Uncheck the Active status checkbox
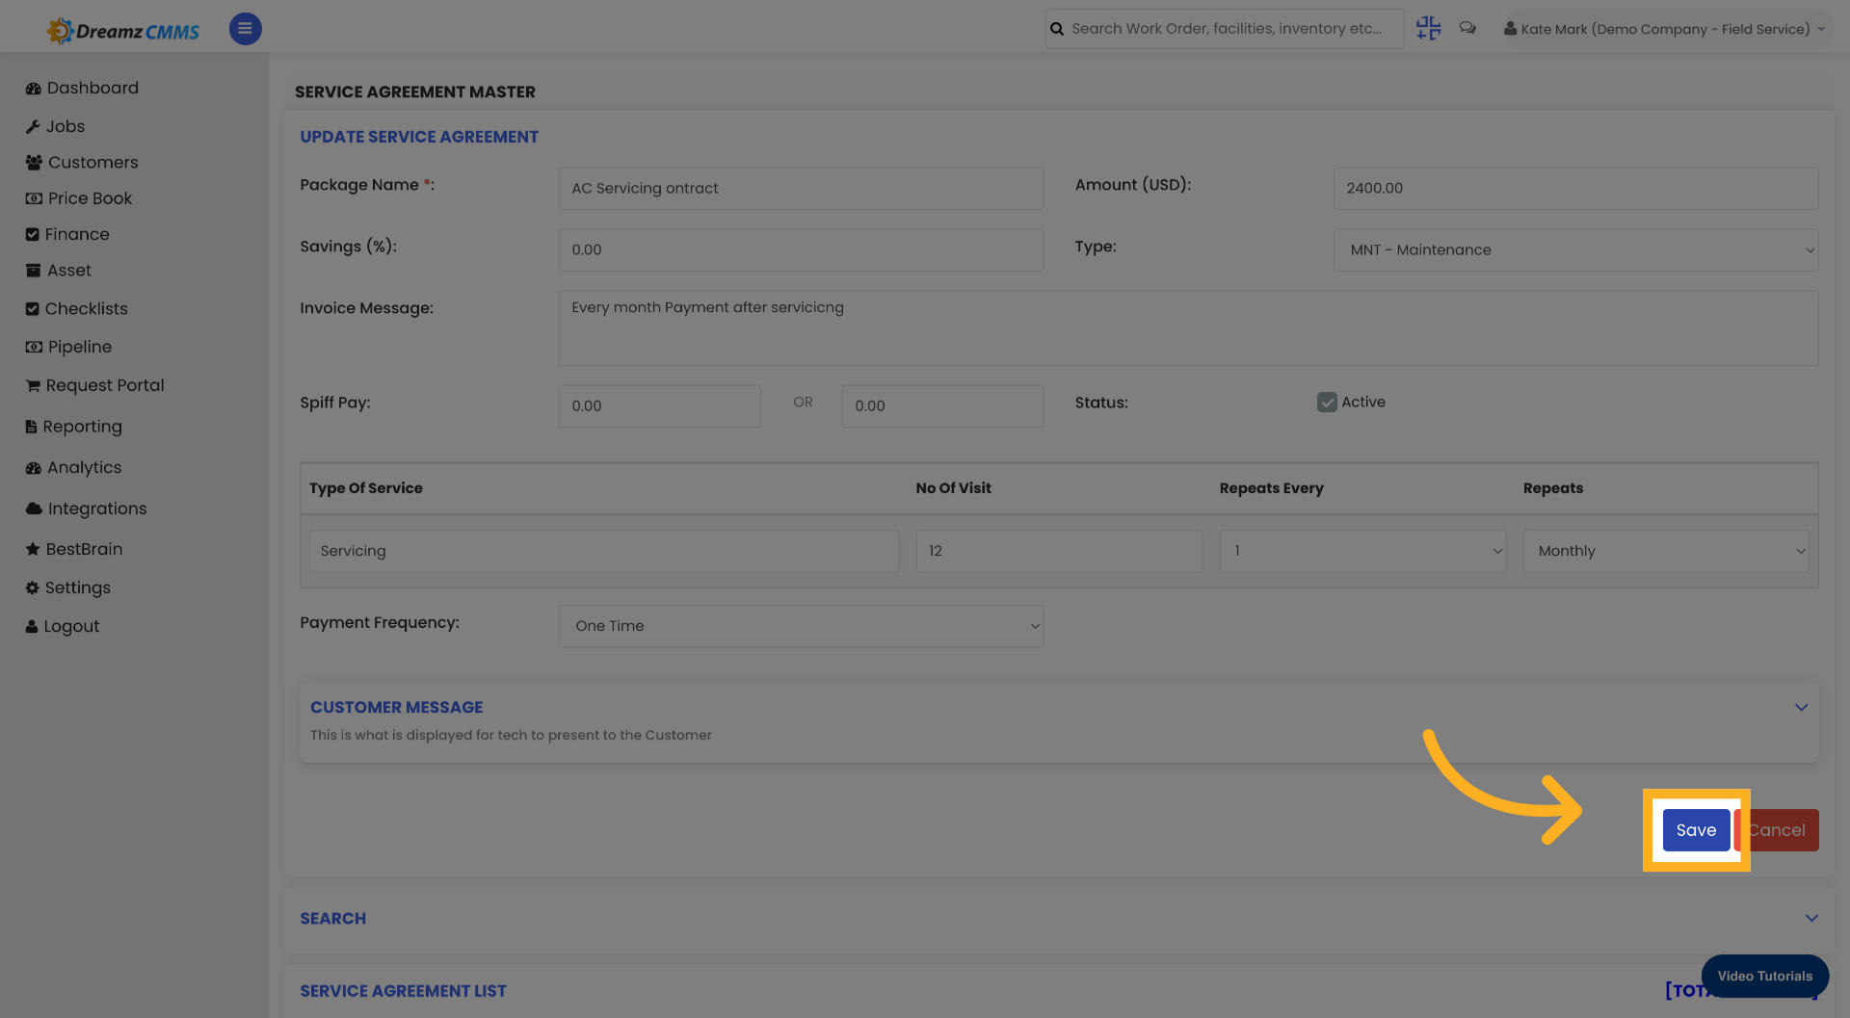This screenshot has width=1850, height=1018. click(x=1328, y=402)
